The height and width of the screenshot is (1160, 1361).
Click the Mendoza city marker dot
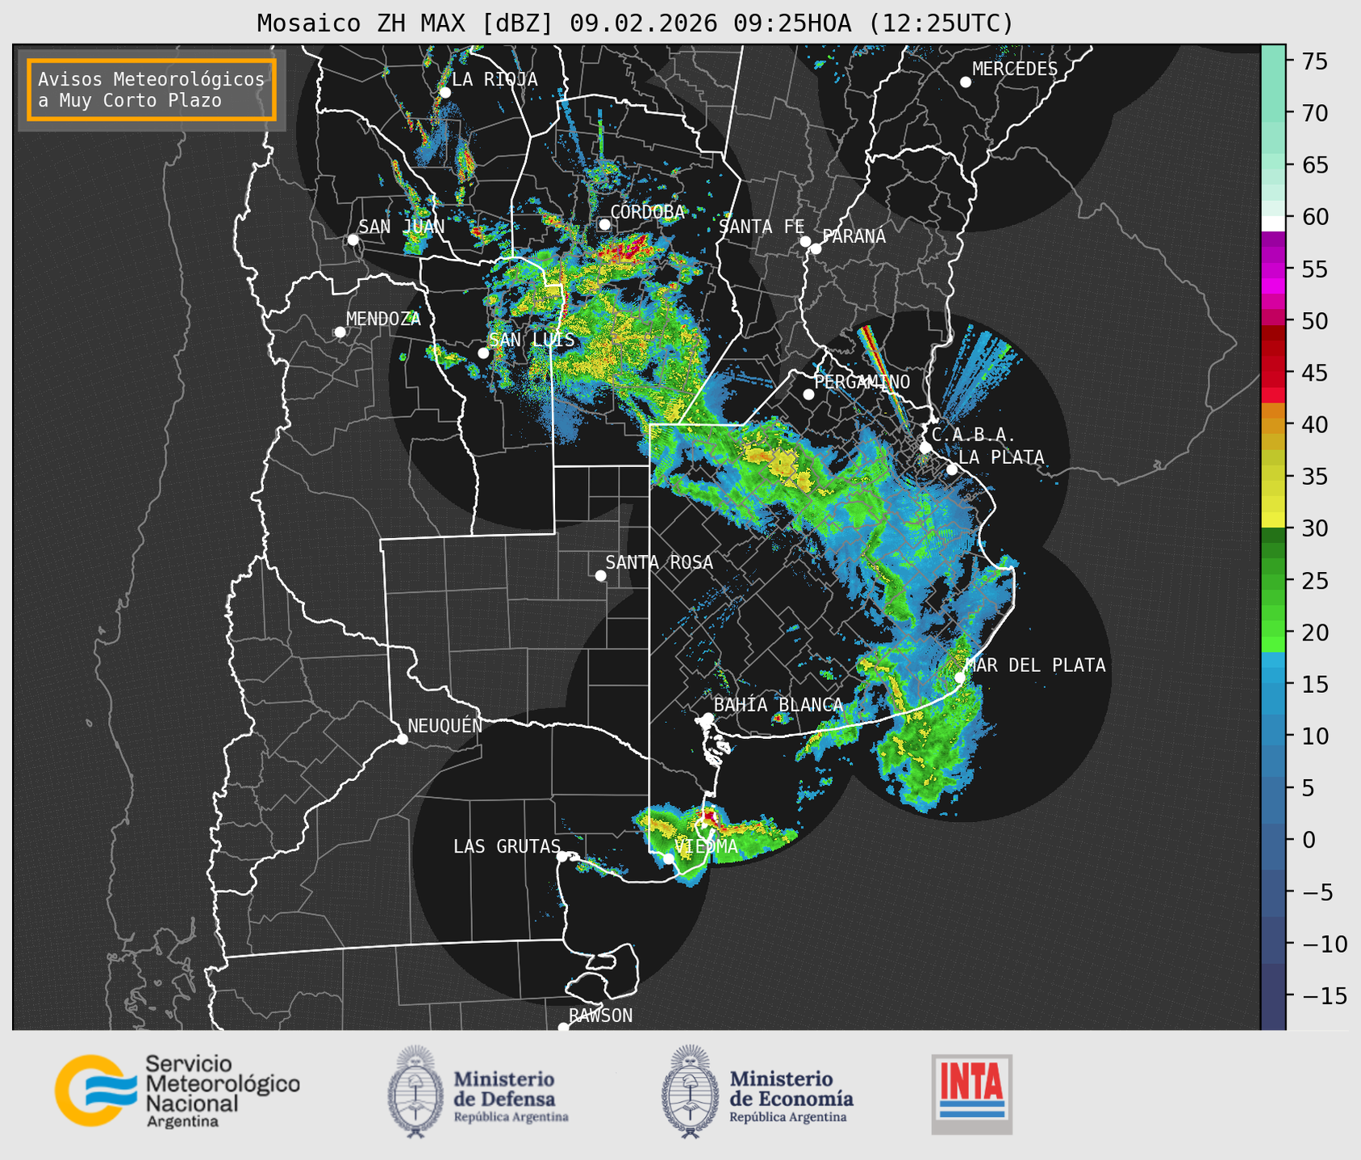point(340,332)
